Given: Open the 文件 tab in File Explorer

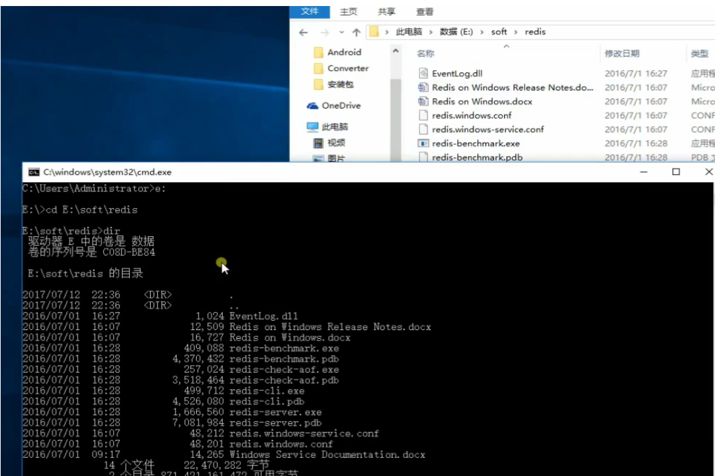Looking at the screenshot, I should pyautogui.click(x=309, y=11).
